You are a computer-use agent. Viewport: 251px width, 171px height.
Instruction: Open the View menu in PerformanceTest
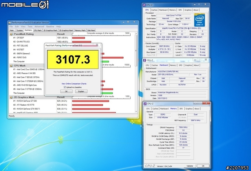[x=23, y=27]
